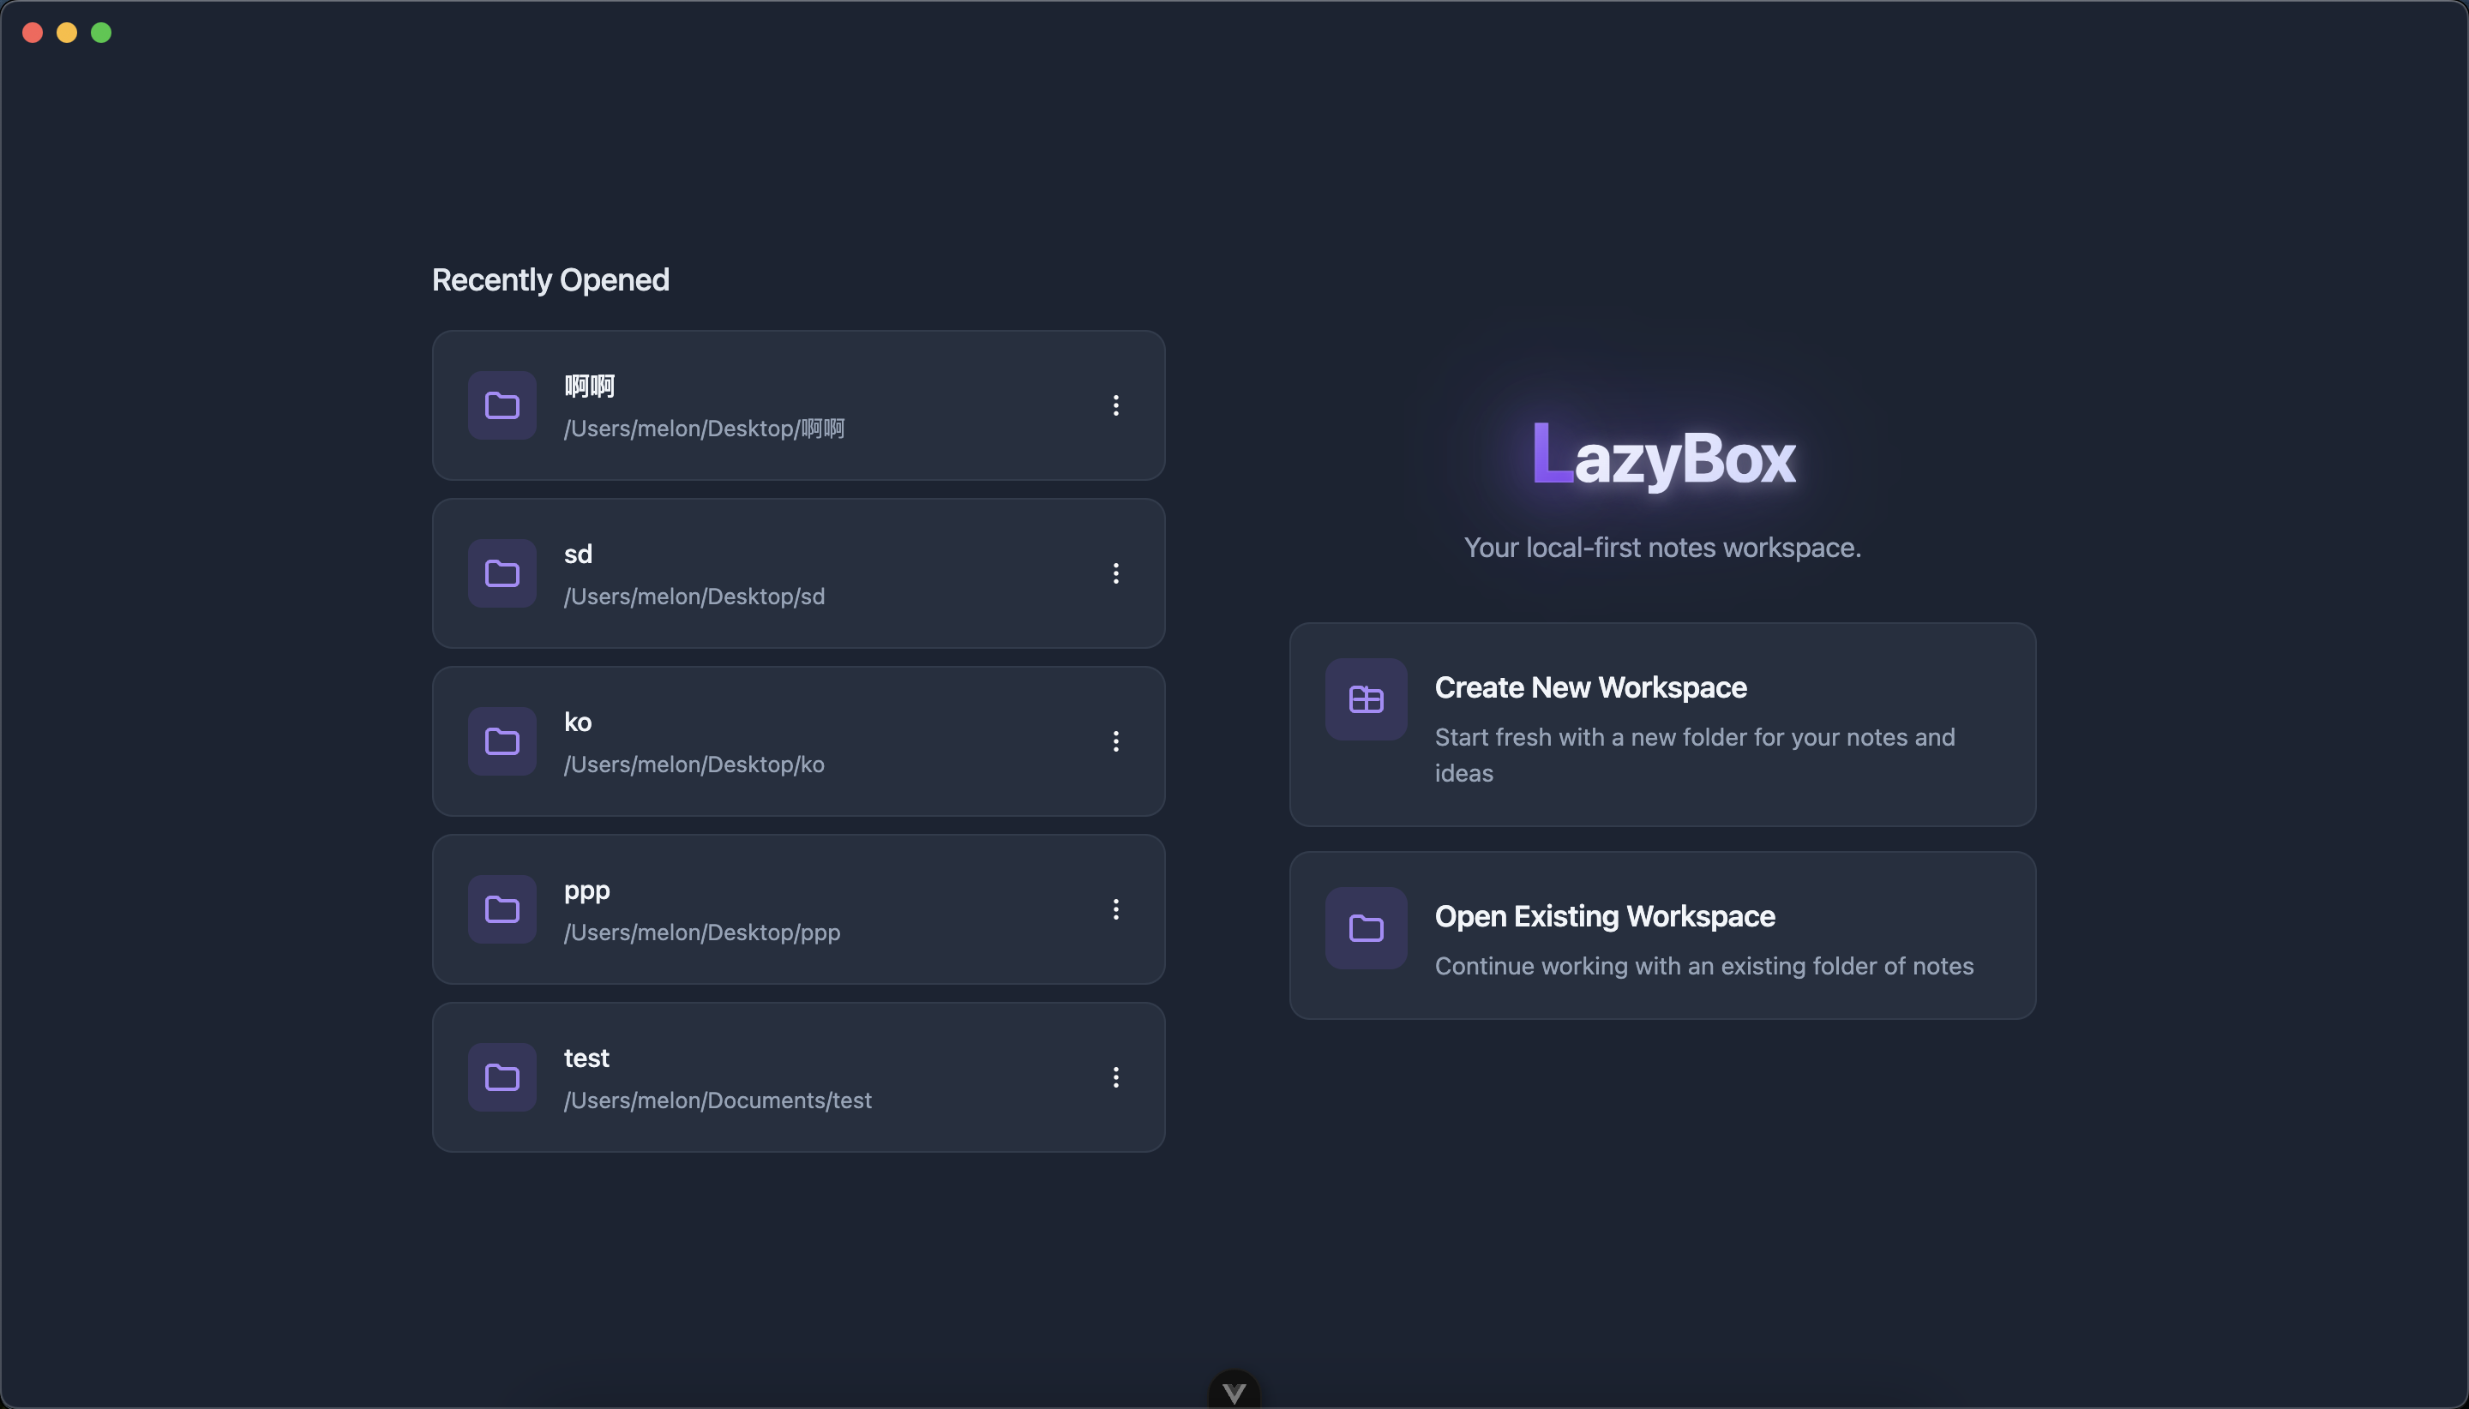Click the Create New Workspace icon
The width and height of the screenshot is (2469, 1409).
(1366, 699)
